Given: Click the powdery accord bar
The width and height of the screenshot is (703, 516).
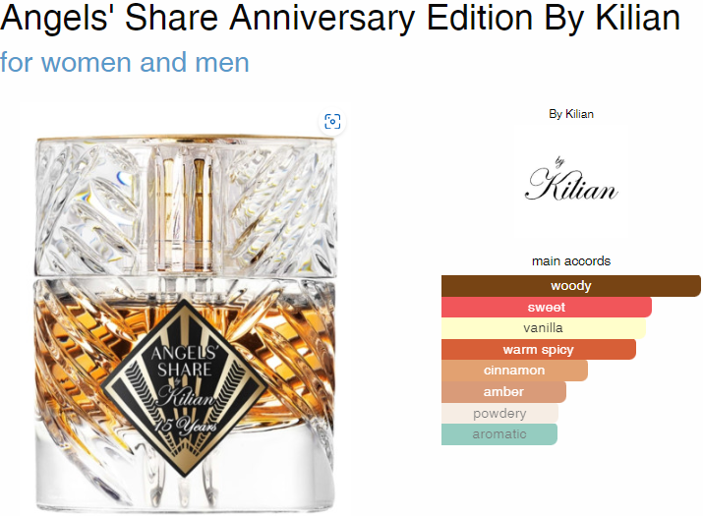Looking at the screenshot, I should click(x=499, y=413).
